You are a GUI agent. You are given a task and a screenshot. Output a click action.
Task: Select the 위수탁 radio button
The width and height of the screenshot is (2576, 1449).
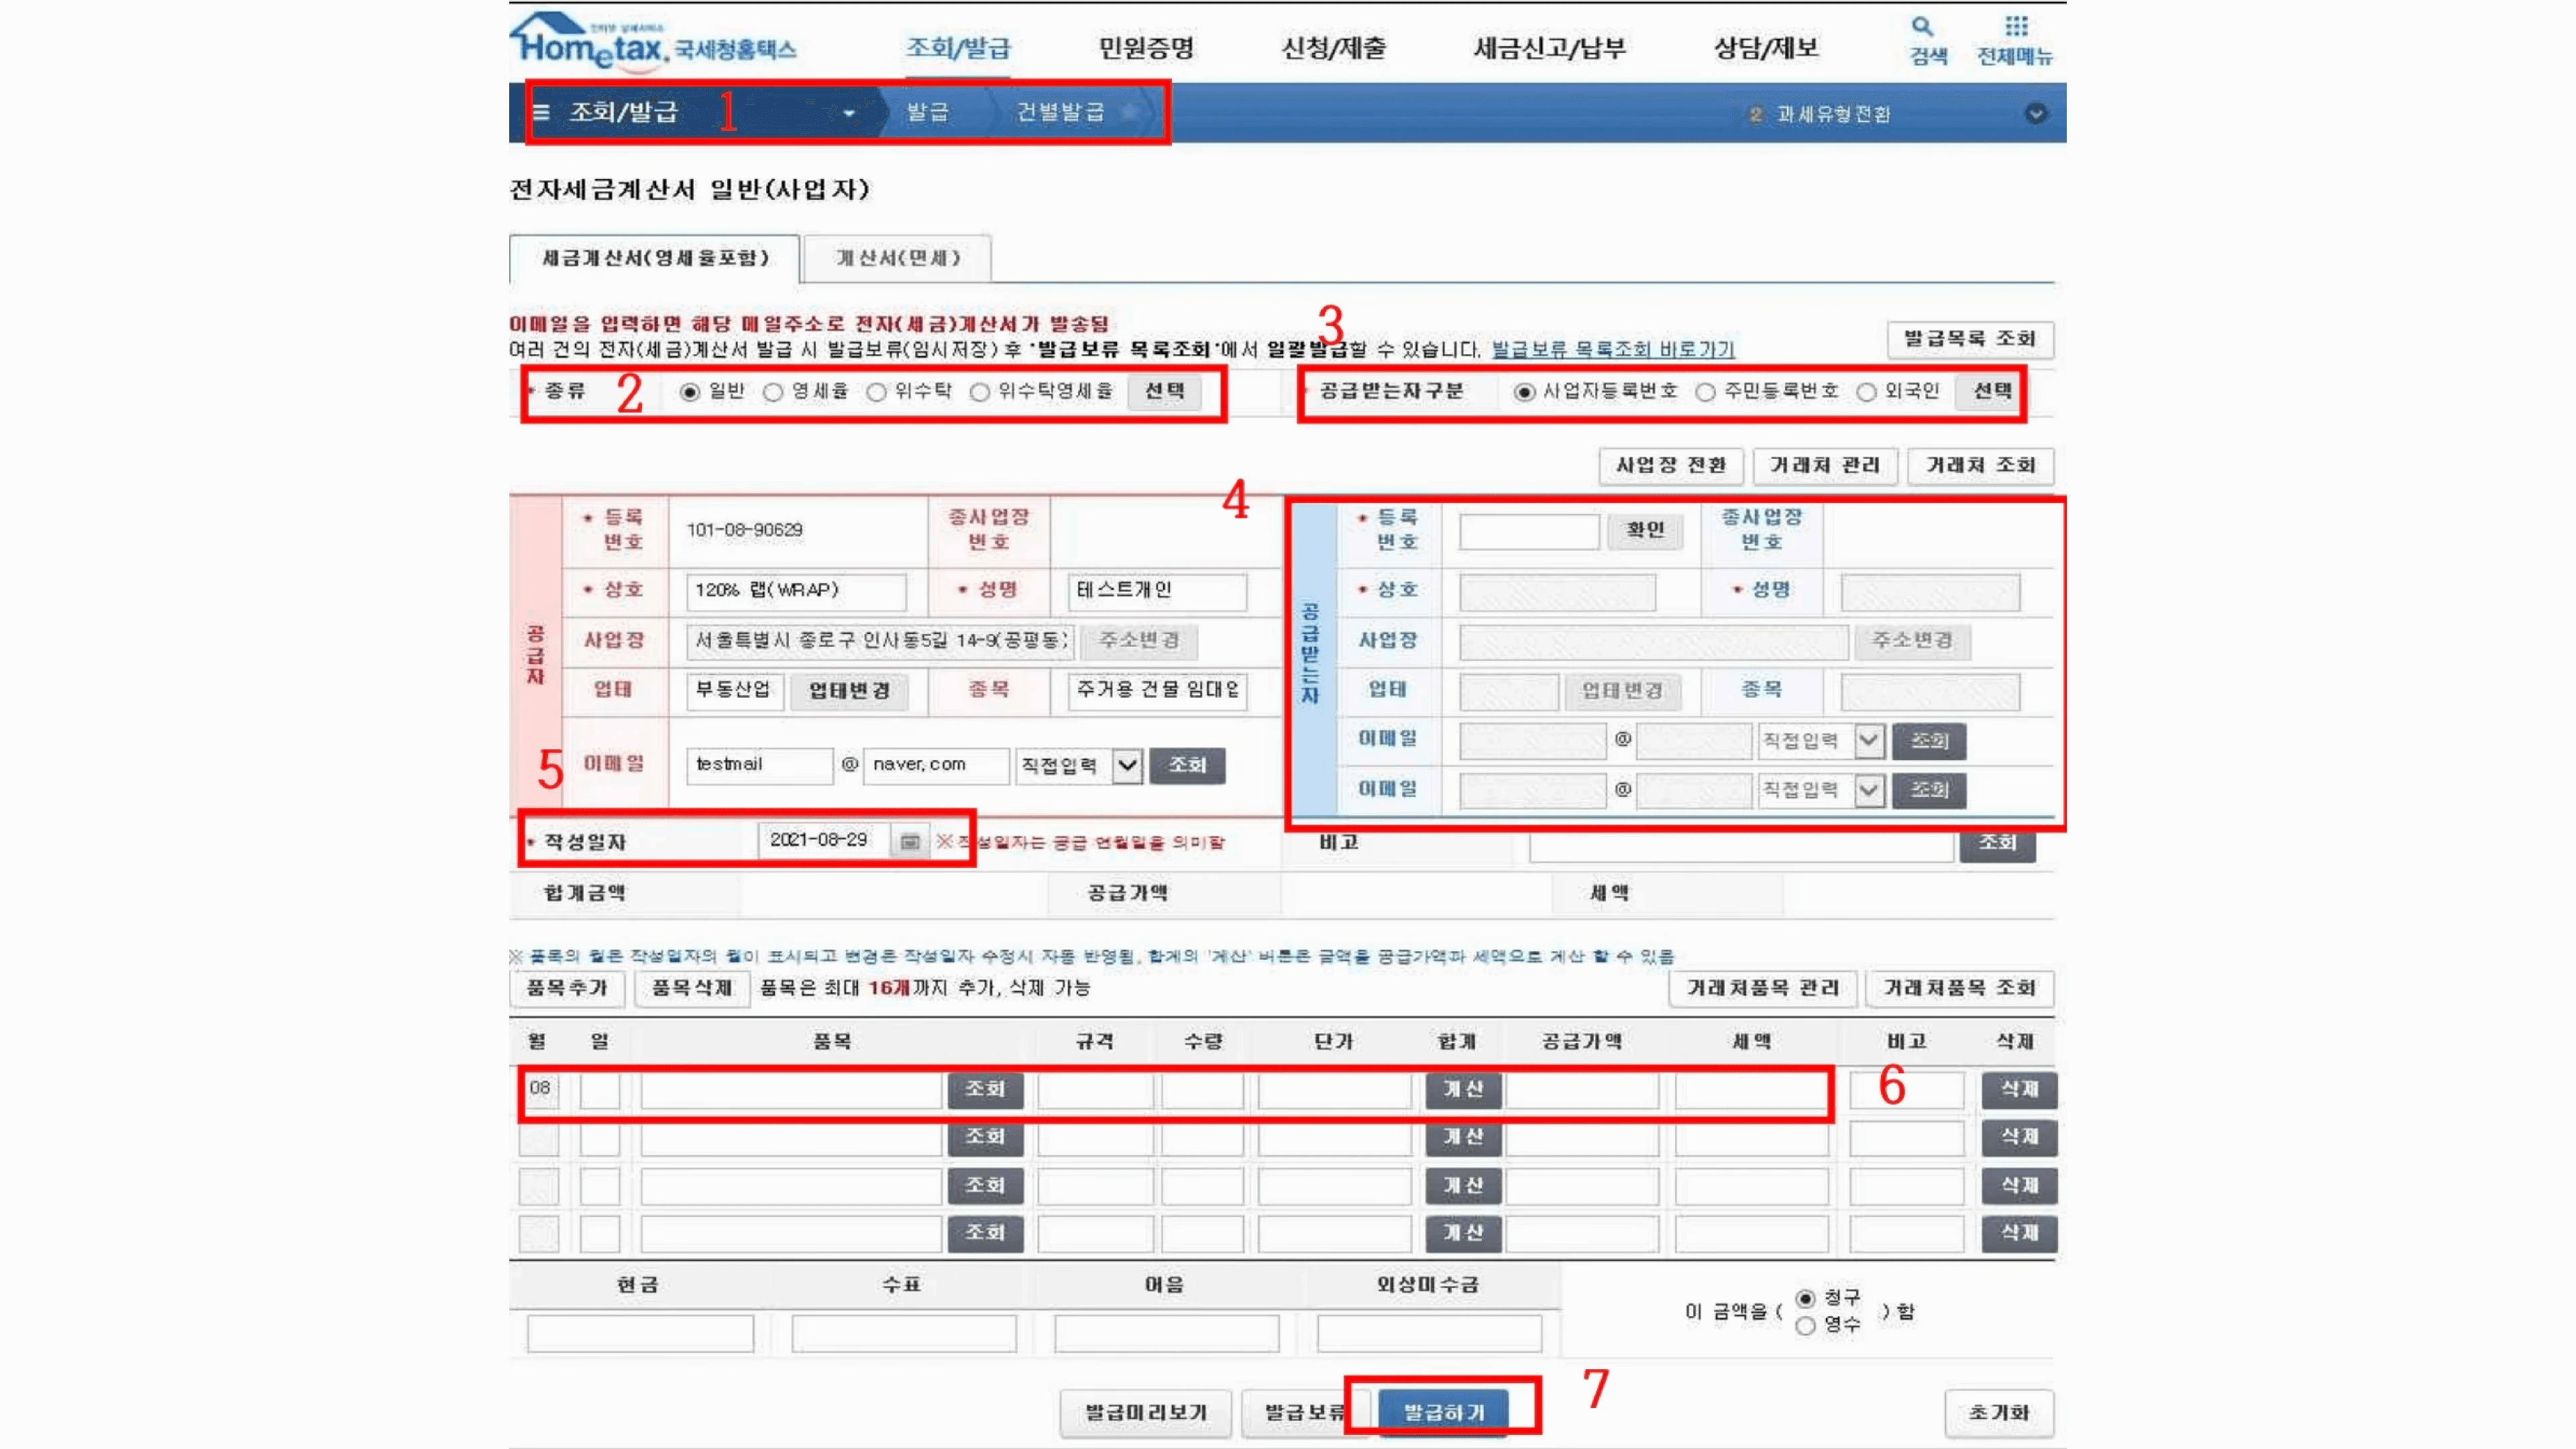point(876,392)
